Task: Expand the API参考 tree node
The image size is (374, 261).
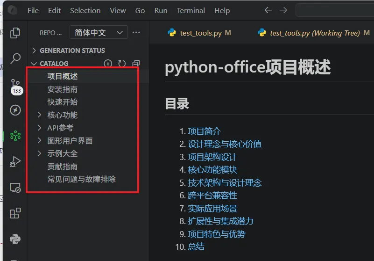Action: pos(39,128)
